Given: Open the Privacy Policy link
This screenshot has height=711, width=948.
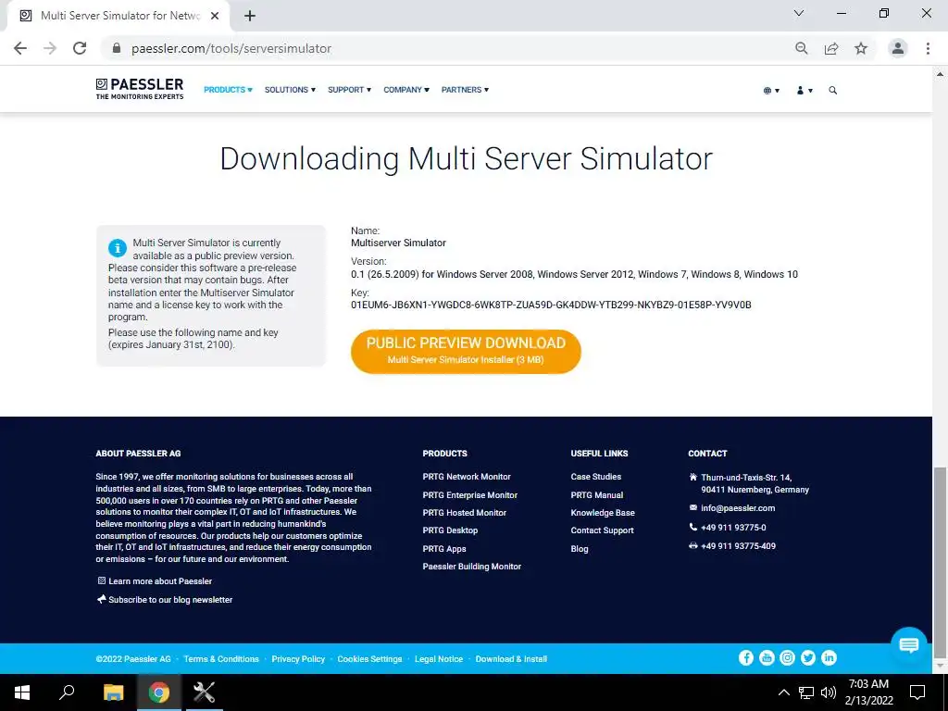Looking at the screenshot, I should (x=298, y=659).
